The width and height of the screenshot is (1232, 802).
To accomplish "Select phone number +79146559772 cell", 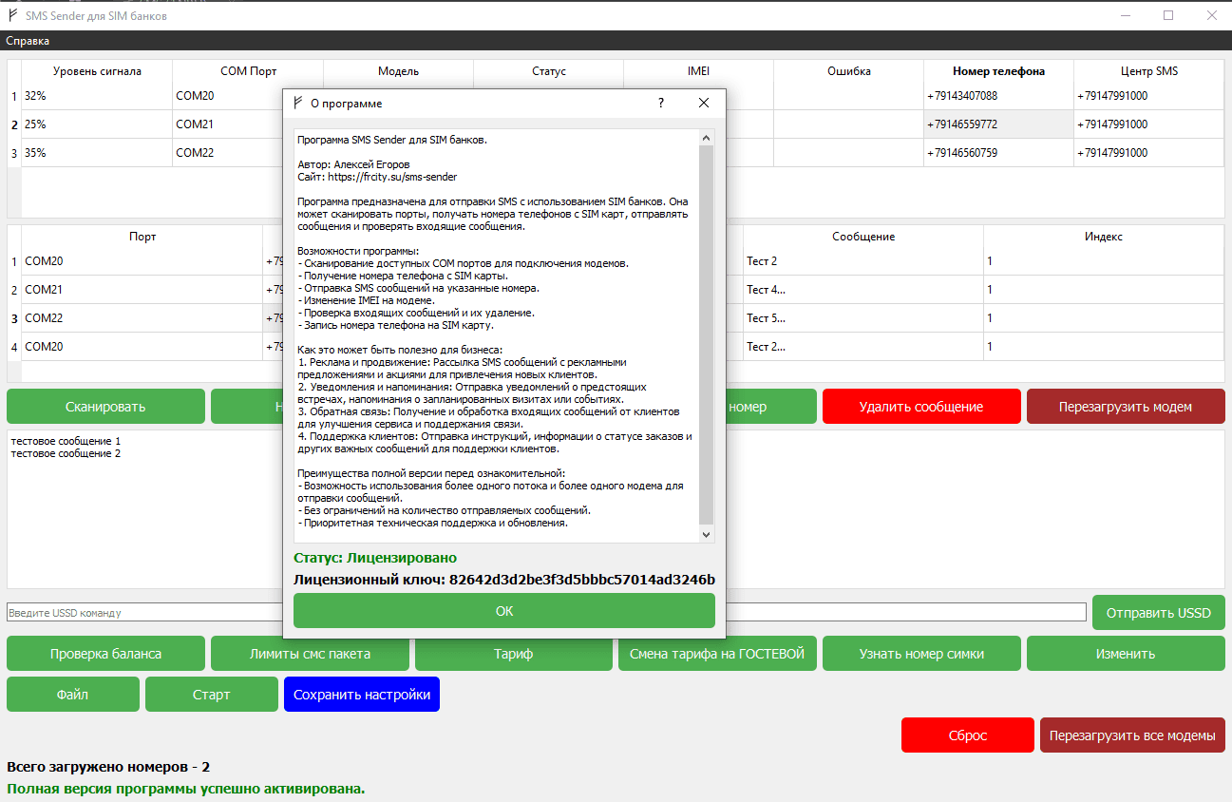I will 998,124.
